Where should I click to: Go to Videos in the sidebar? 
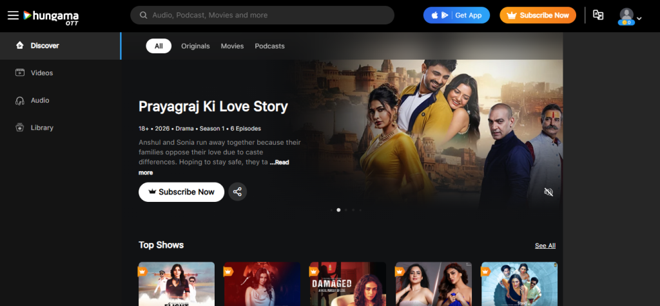[42, 73]
